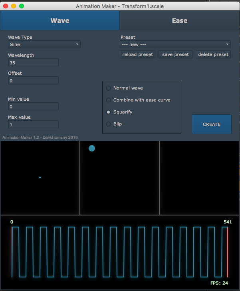Image resolution: width=240 pixels, height=291 pixels.
Task: Click the square wave curve graph
Action: [120, 252]
